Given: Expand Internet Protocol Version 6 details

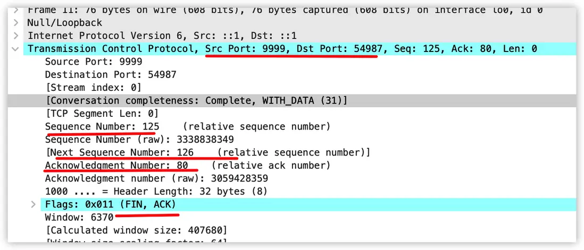Looking at the screenshot, I should coord(16,36).
